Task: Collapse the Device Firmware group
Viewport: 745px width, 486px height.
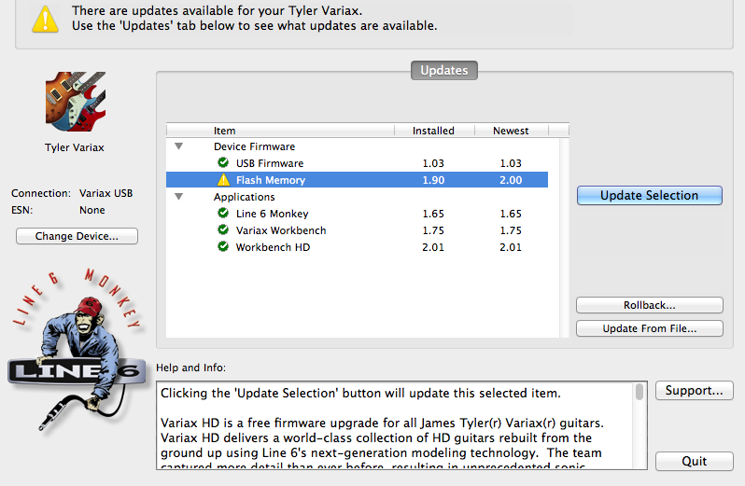Action: [x=179, y=146]
